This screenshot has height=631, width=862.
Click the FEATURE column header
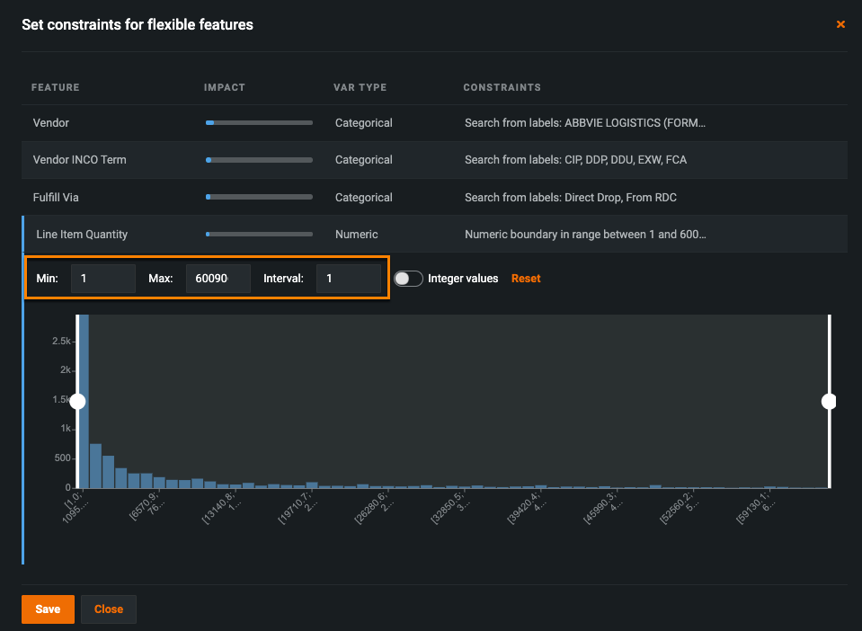click(x=55, y=88)
